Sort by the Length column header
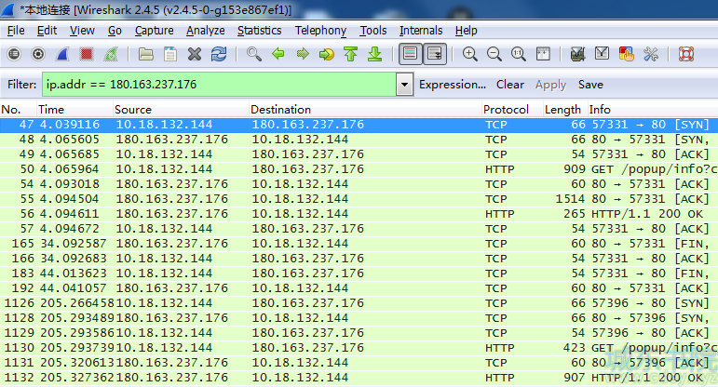The height and width of the screenshot is (387, 718). pos(564,110)
